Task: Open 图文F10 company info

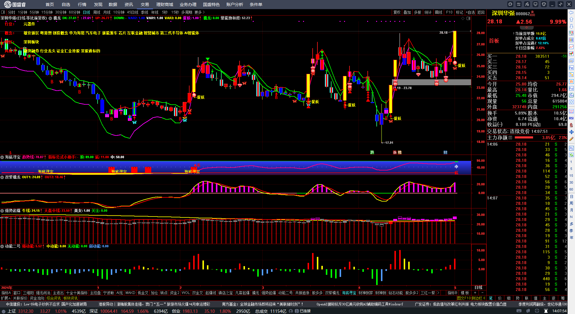Action: coord(464,298)
